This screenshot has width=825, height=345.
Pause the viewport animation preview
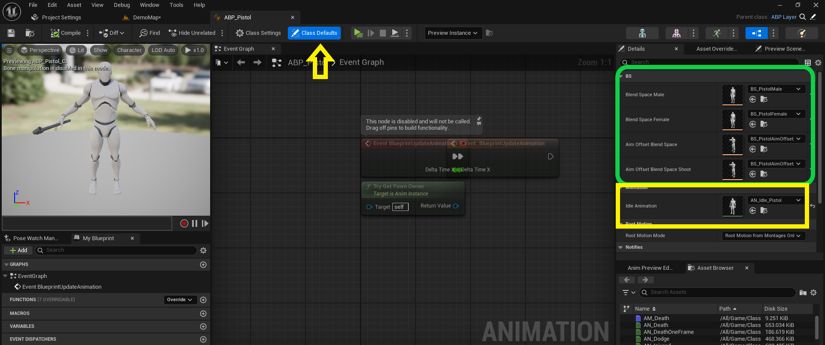[195, 223]
